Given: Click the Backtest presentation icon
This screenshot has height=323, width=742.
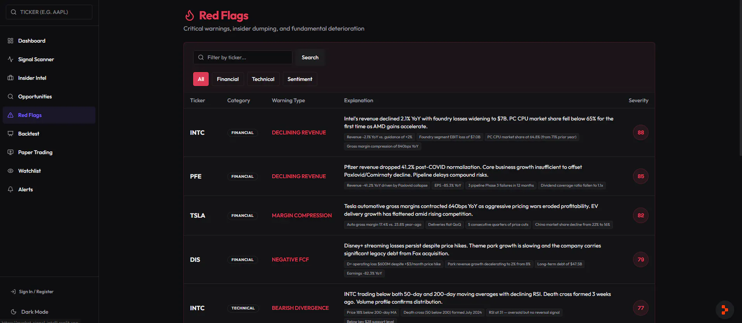Looking at the screenshot, I should (10, 134).
